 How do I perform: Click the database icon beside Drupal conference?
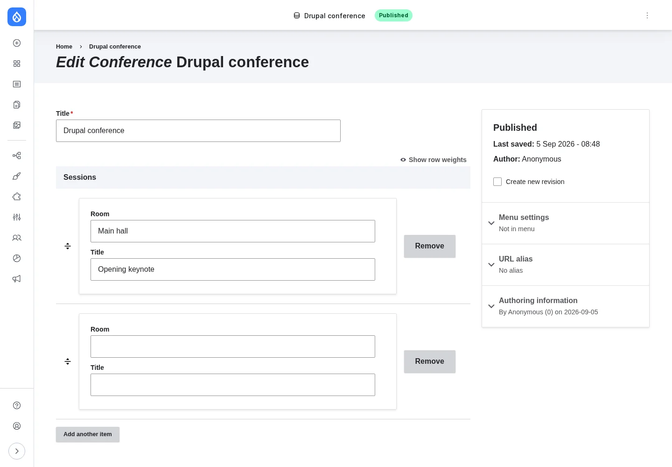pos(297,15)
